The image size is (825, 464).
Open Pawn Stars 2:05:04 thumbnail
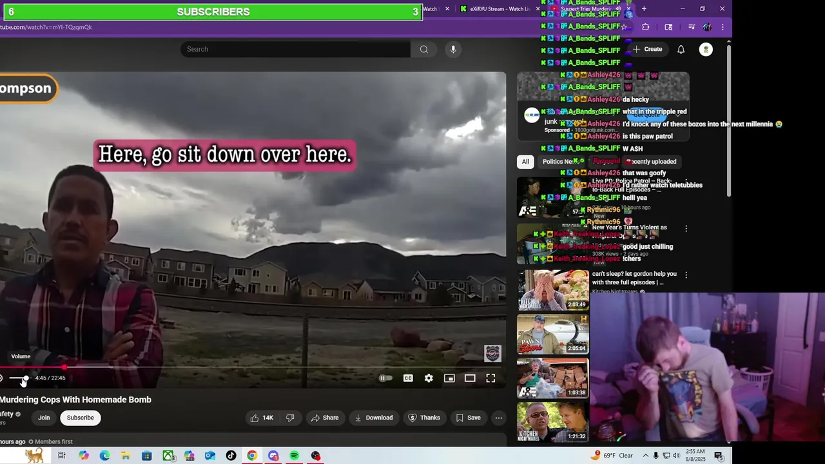coord(553,334)
